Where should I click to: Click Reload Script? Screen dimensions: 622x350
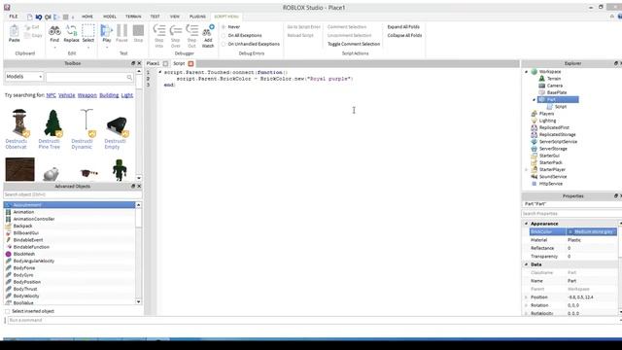click(x=300, y=35)
